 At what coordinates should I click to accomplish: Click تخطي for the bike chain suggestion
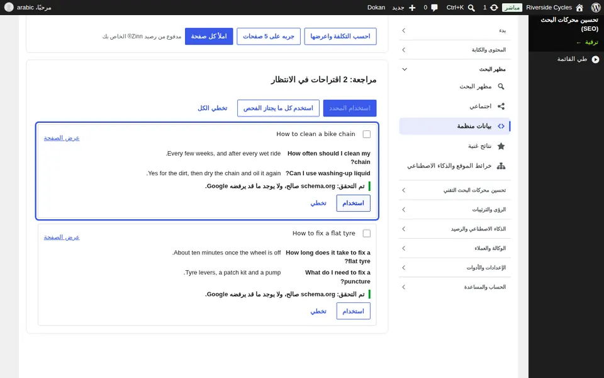[318, 203]
